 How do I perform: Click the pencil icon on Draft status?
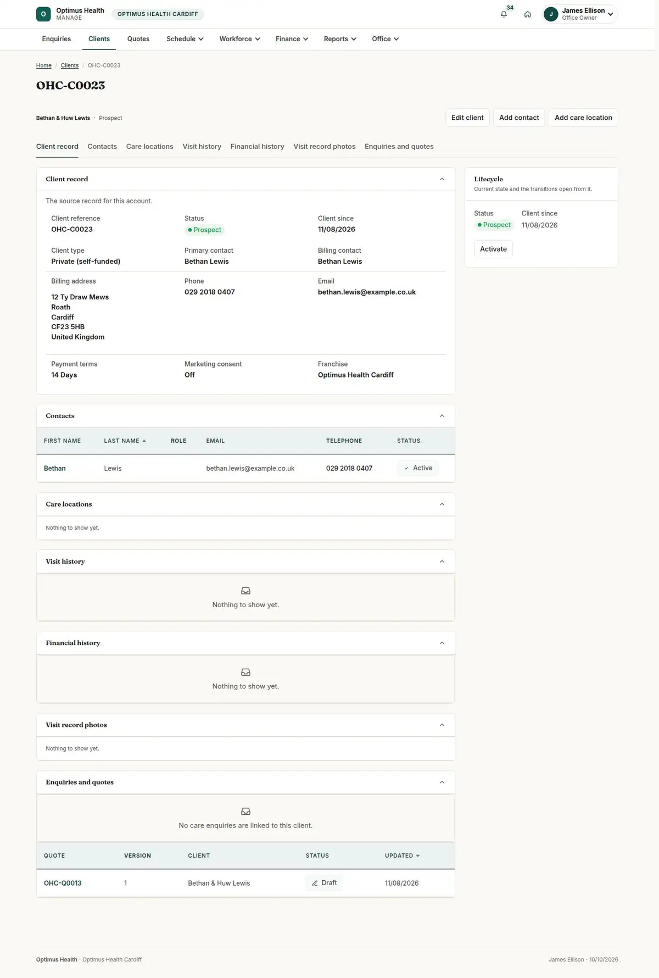point(315,883)
